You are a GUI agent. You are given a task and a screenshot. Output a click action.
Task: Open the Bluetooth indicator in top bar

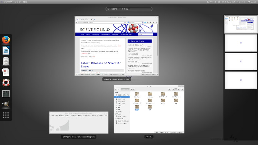(x=215, y=2)
